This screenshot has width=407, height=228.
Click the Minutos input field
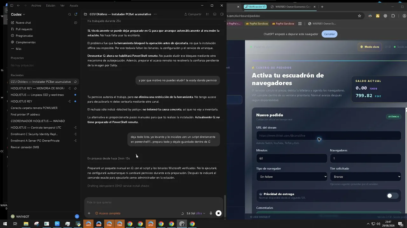click(292, 158)
